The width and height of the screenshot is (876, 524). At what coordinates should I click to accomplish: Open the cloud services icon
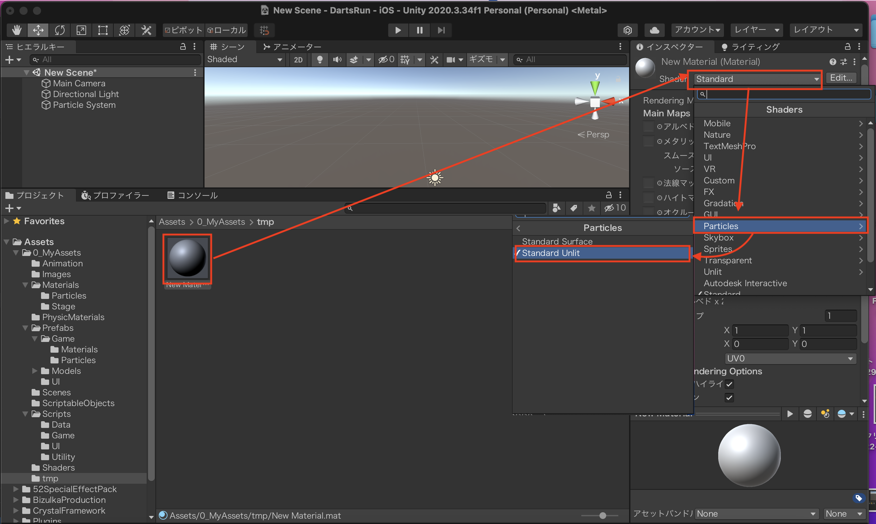tap(654, 30)
